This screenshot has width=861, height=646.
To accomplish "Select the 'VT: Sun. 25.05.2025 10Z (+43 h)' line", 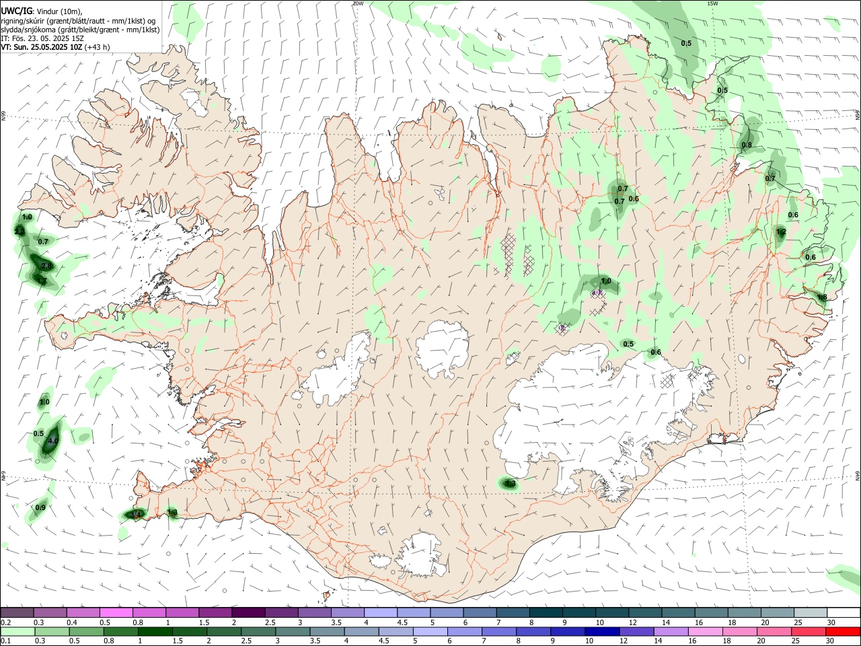I will tap(55, 47).
